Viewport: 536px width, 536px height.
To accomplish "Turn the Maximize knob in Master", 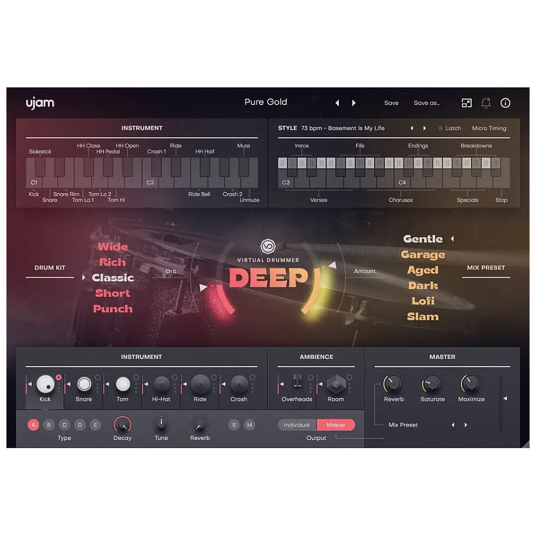I will click(x=471, y=384).
